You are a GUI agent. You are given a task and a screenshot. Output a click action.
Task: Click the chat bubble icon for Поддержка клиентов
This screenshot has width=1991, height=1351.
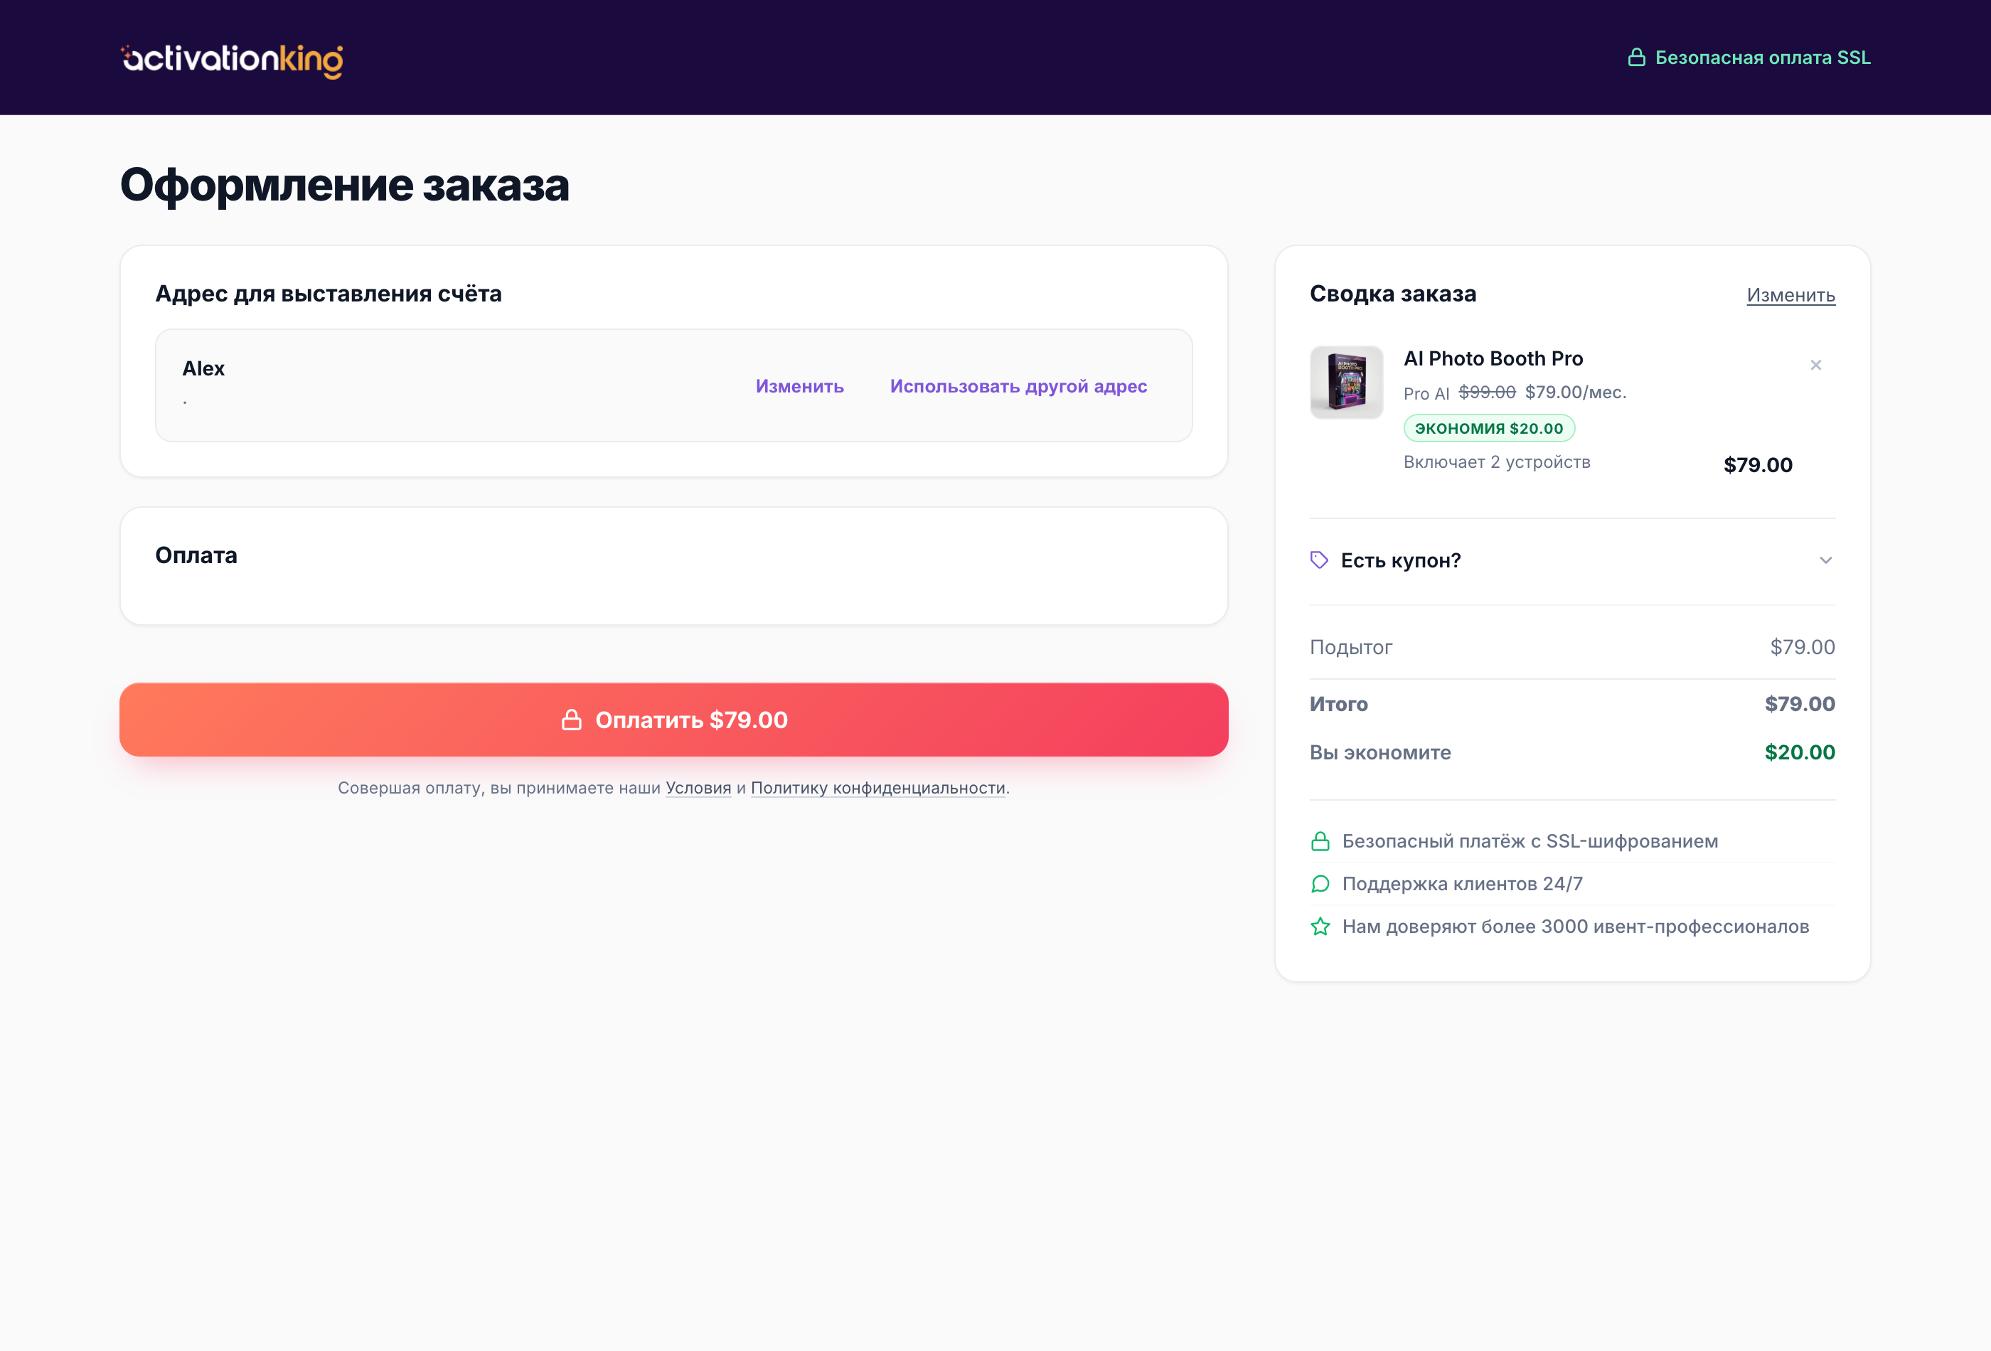(1320, 884)
